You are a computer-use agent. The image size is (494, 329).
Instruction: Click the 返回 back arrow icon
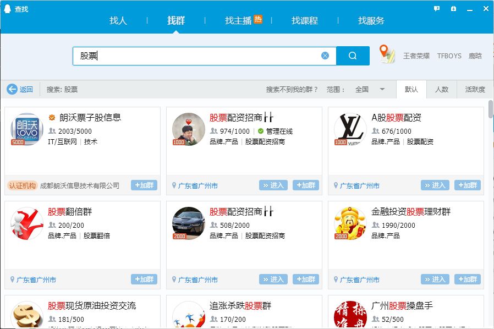click(13, 89)
